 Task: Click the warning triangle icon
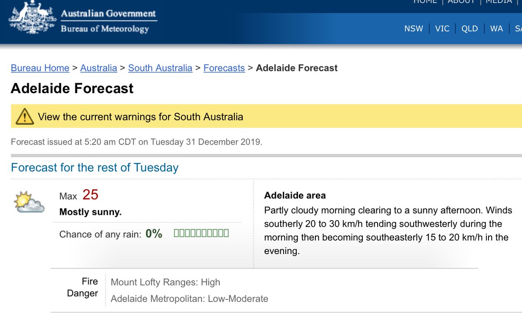coord(25,117)
